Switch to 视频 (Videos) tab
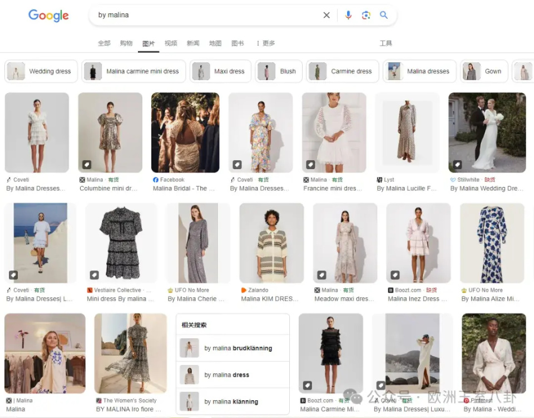This screenshot has height=418, width=534. coord(171,43)
